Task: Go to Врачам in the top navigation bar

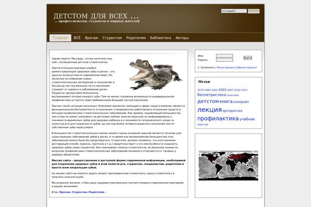Action: (91, 38)
